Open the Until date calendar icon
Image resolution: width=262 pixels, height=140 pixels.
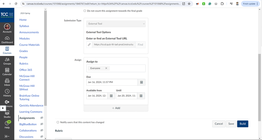(141, 96)
